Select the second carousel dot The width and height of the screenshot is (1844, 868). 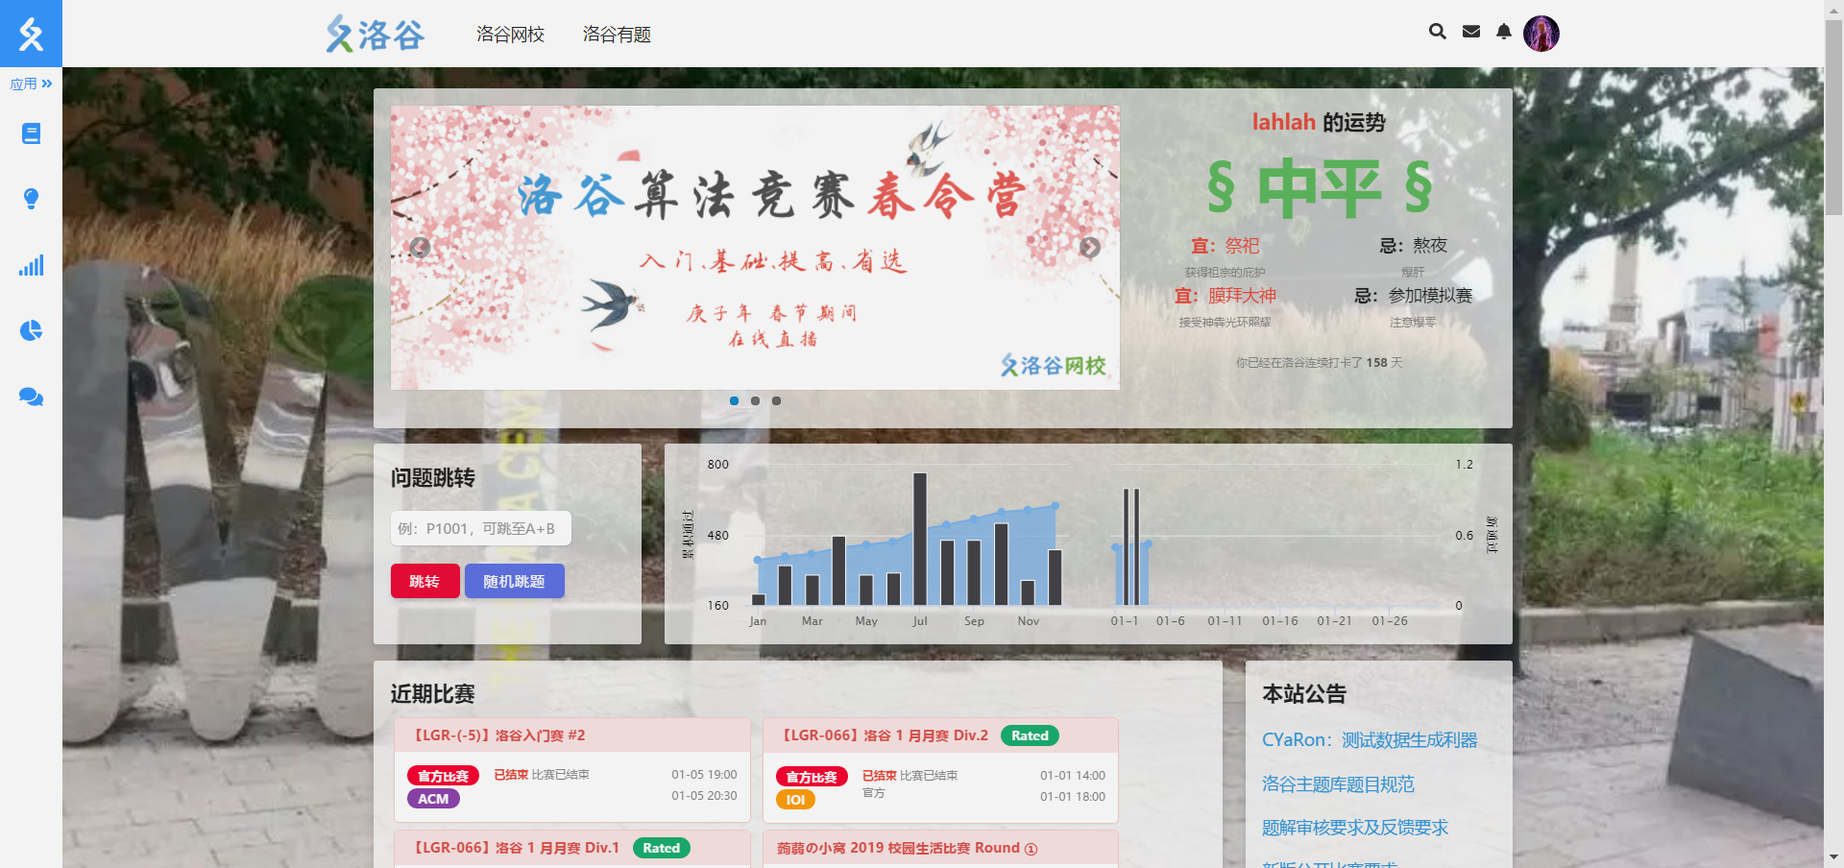point(755,400)
